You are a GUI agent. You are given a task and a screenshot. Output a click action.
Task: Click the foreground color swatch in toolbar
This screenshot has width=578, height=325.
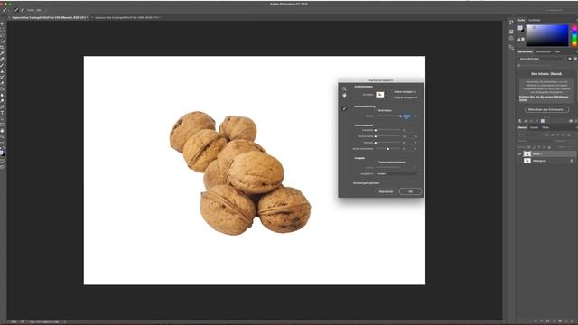[2, 153]
